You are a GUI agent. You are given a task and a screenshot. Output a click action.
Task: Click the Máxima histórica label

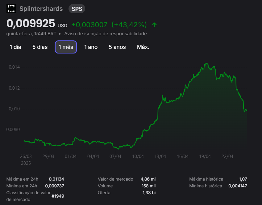[206, 179]
